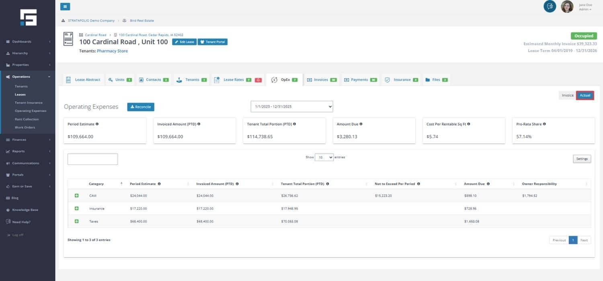Select the Actual view toggle
603x281 pixels.
[x=585, y=96]
